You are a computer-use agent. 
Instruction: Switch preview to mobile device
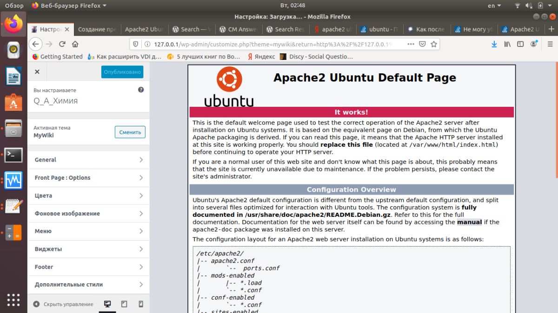141,304
